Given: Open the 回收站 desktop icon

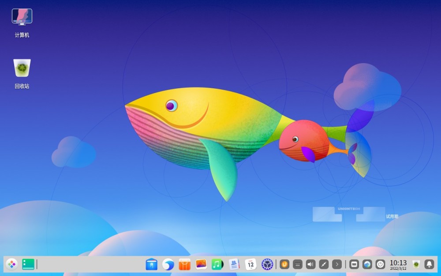Looking at the screenshot, I should pos(22,74).
